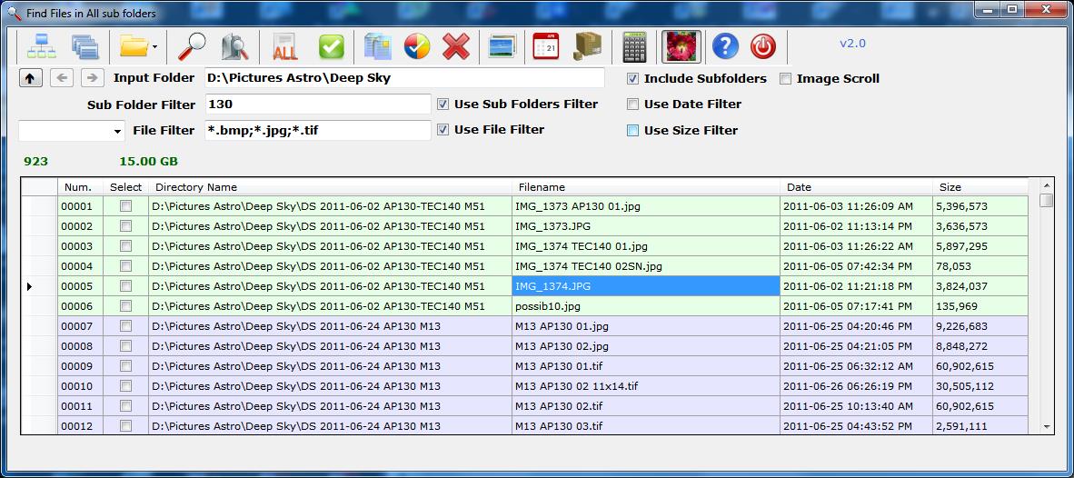Click the Filename column header
Viewport: 1074px width, 478px height.
542,187
